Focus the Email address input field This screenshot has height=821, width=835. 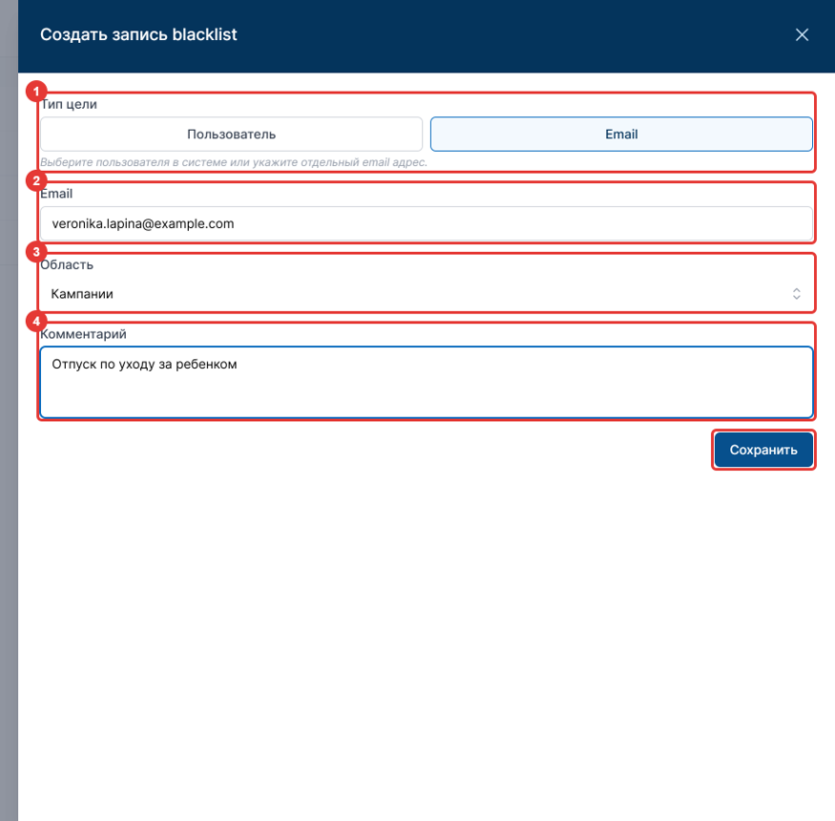[x=426, y=223]
